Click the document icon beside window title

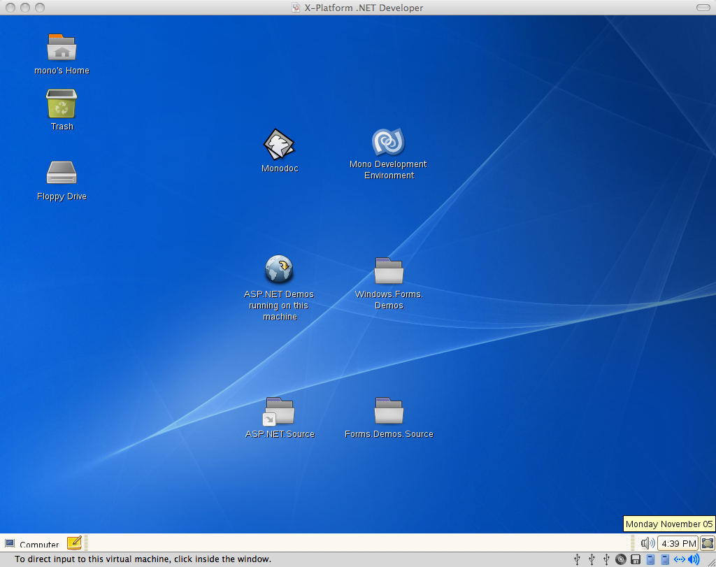[296, 8]
